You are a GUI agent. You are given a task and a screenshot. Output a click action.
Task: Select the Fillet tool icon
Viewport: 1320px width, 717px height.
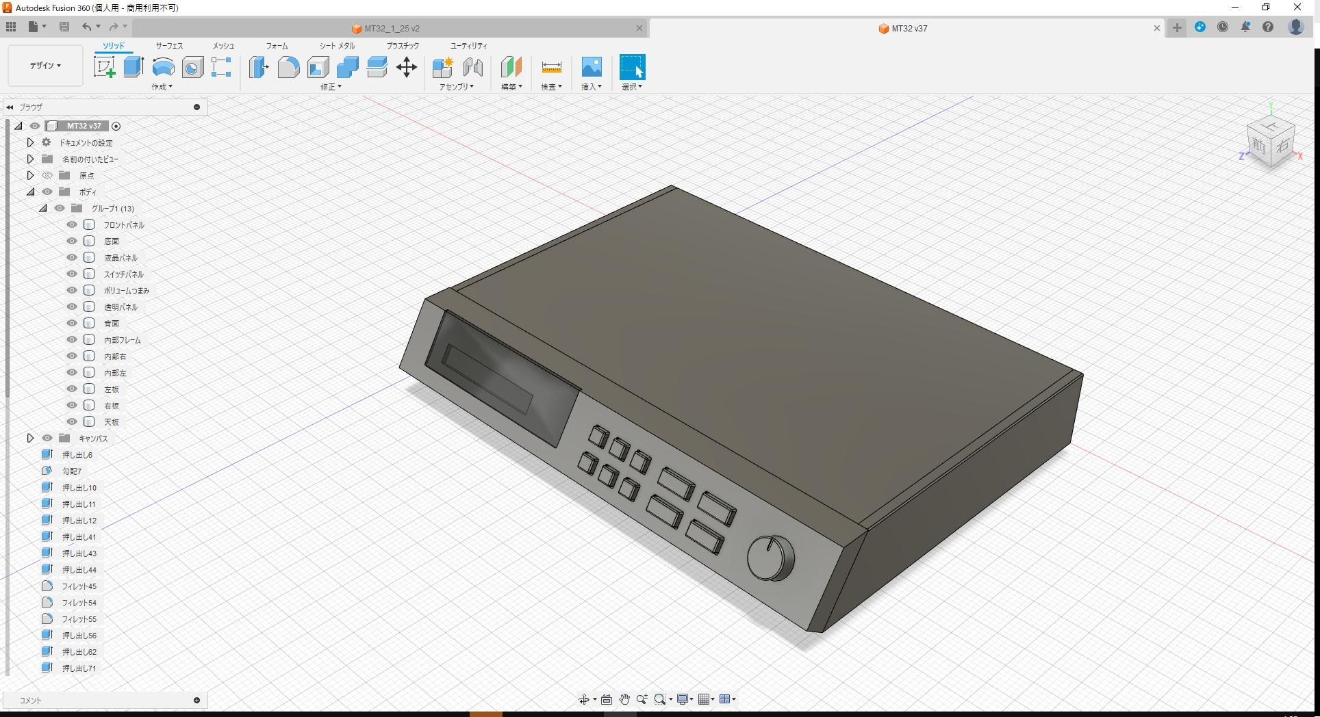tap(288, 66)
